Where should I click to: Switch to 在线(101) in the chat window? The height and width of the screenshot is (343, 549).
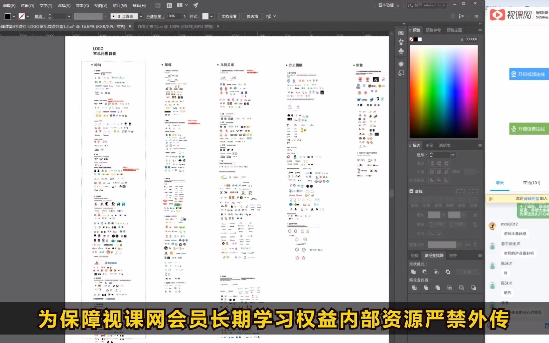(532, 183)
